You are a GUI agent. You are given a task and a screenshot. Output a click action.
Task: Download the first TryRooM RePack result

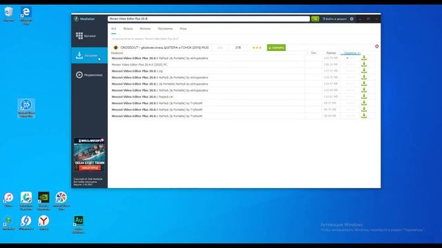tap(364, 103)
